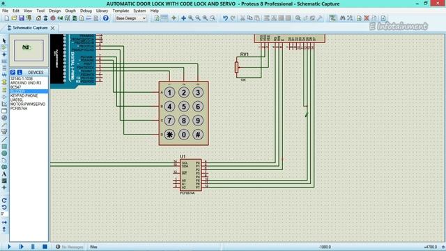Open the Library menu
Screen dimensions: 446x251
tap(102, 11)
